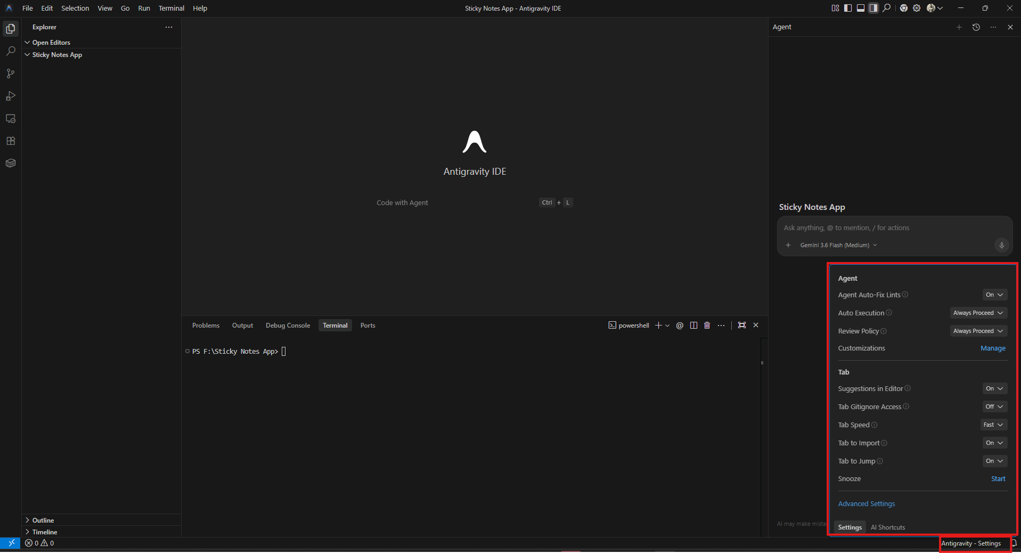Expand the Outline section
This screenshot has height=553, width=1021.
point(101,520)
